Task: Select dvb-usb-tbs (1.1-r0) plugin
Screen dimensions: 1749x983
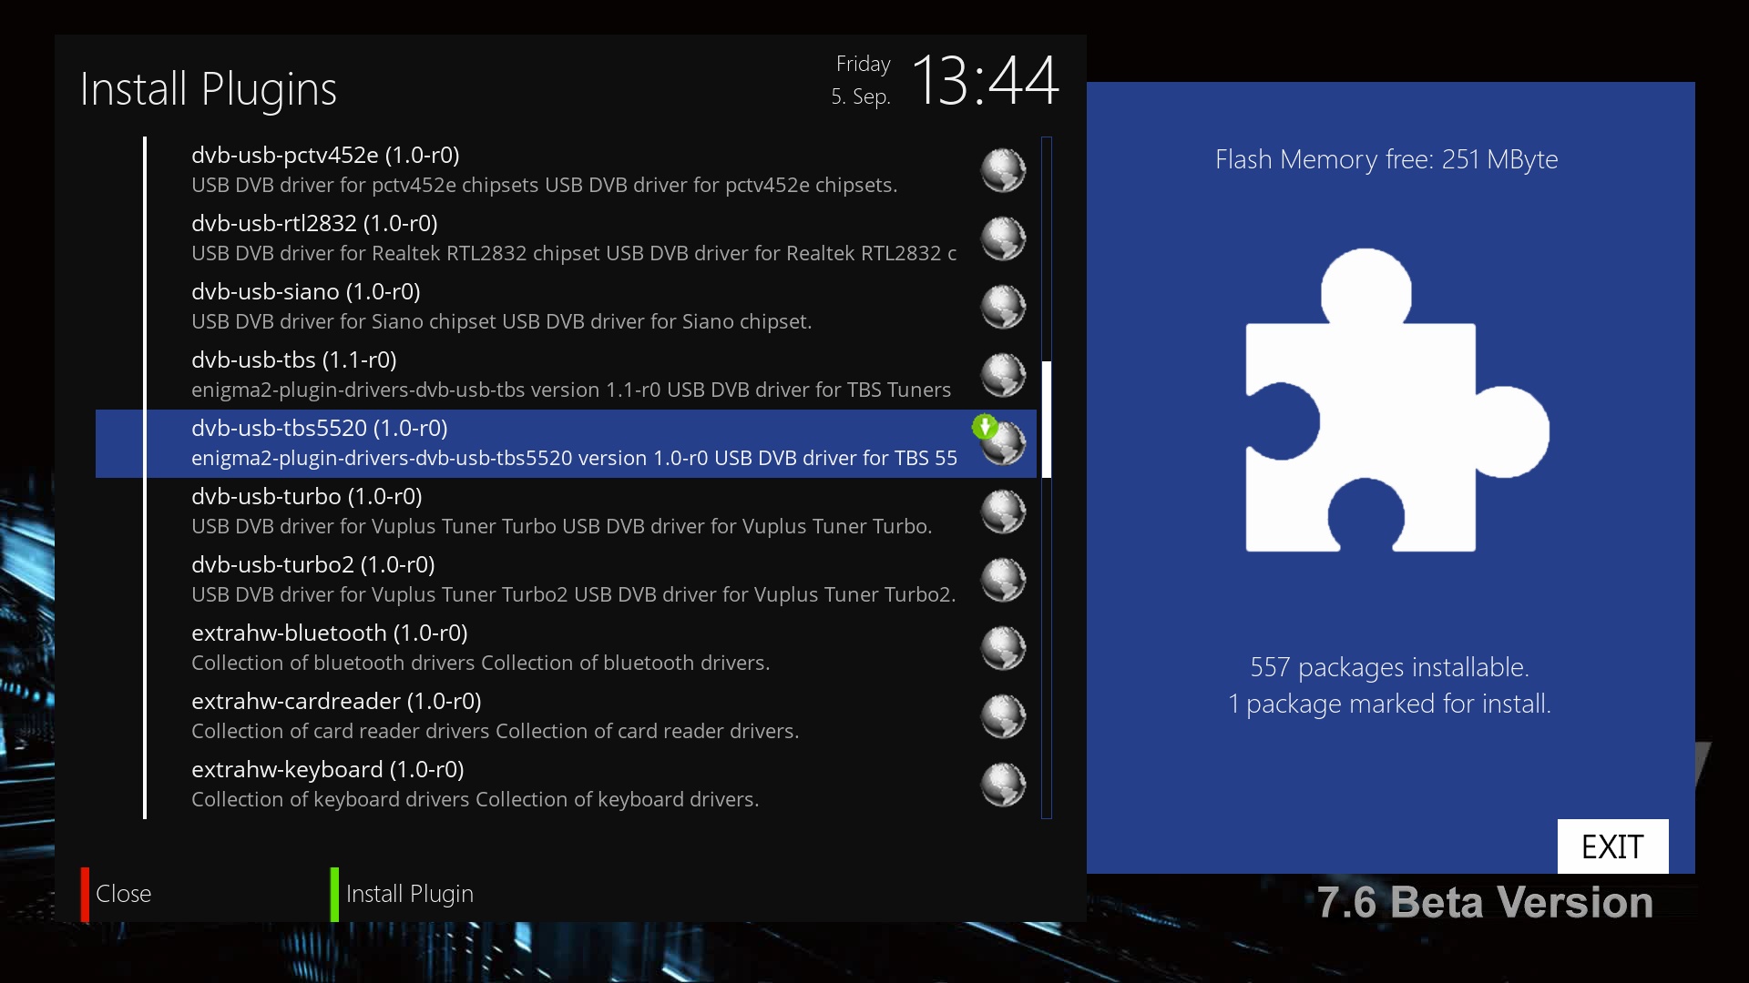Action: (x=566, y=375)
